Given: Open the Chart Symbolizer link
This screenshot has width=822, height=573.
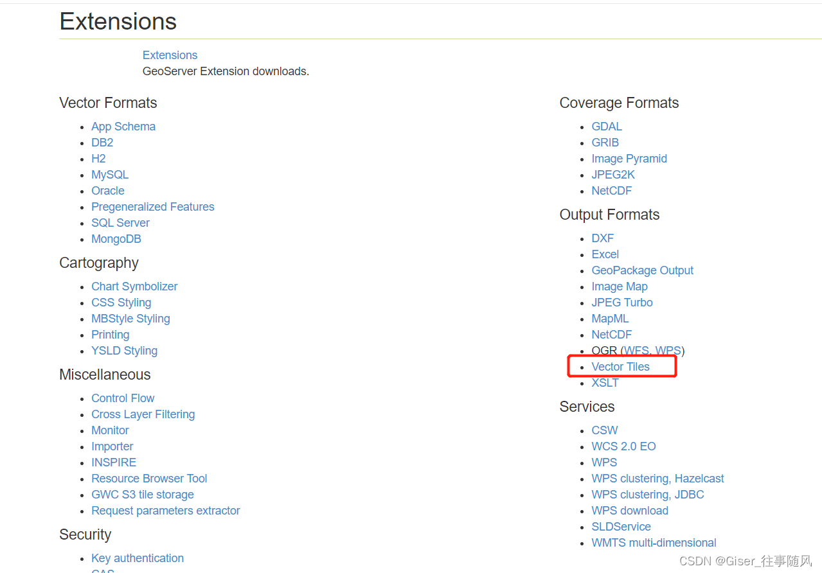Looking at the screenshot, I should pos(134,286).
